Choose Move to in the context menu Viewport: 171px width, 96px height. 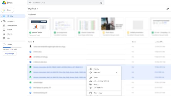(x=104, y=84)
